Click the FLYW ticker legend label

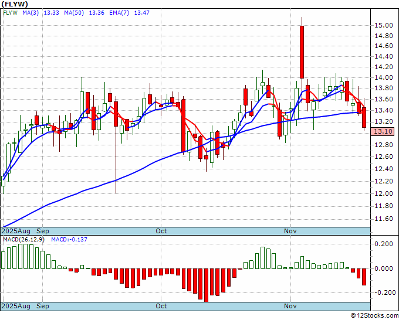[x=10, y=13]
